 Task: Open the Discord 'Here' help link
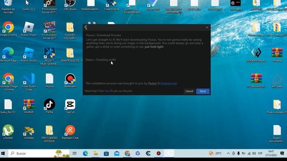[x=107, y=91]
